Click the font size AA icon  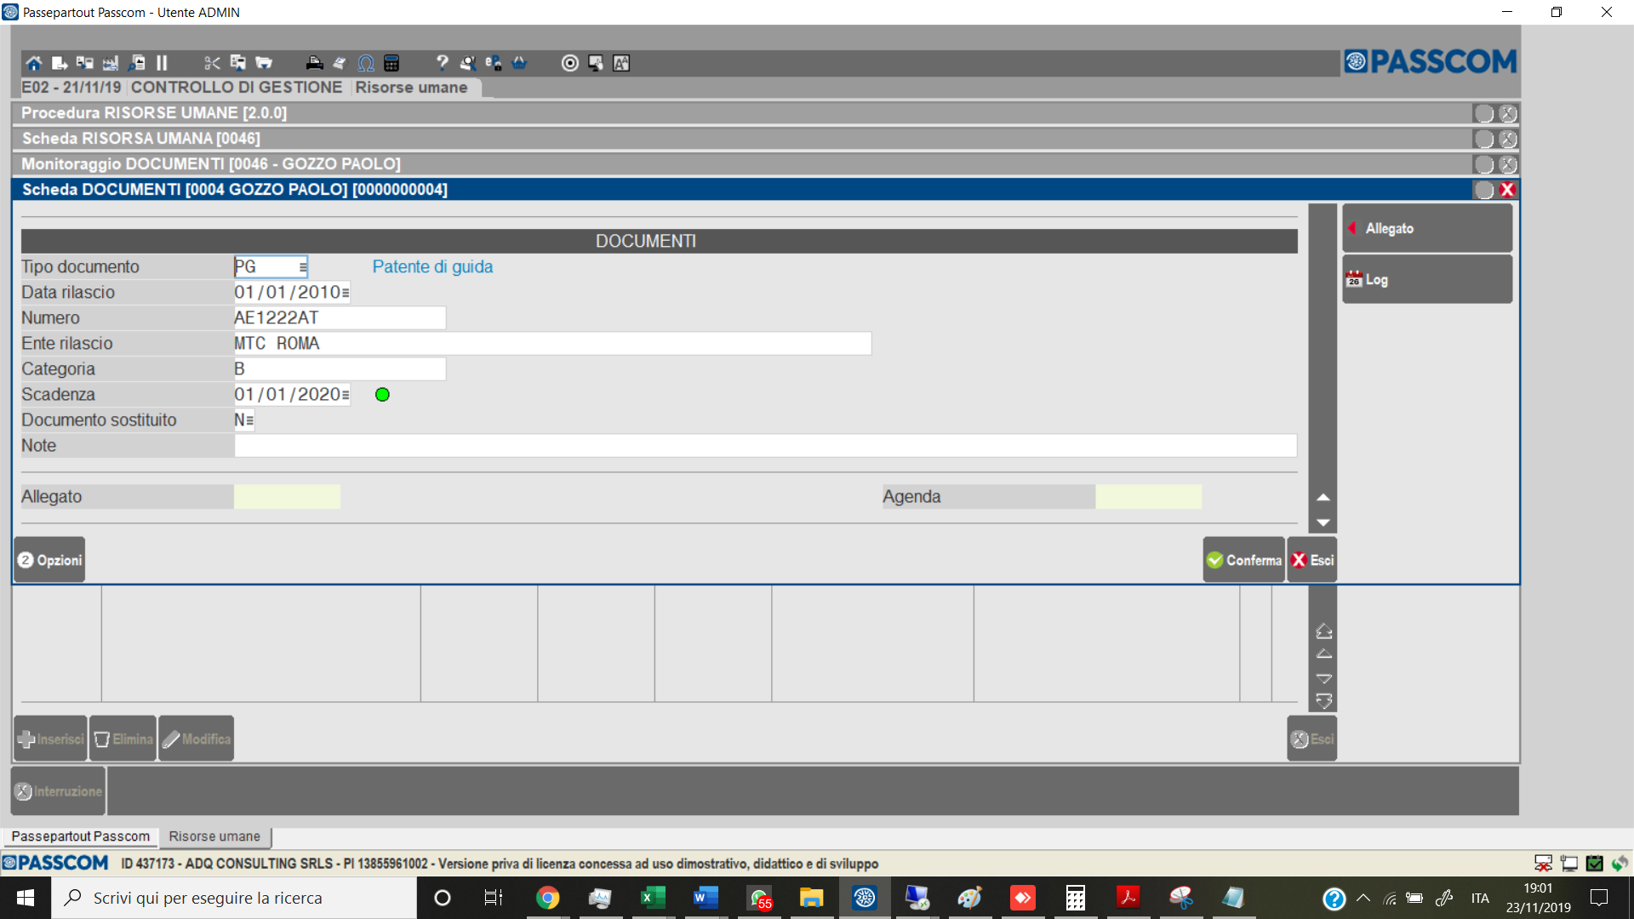[621, 63]
